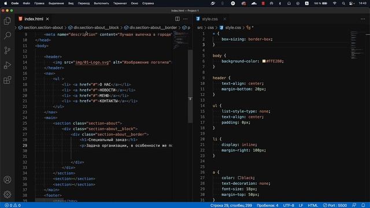Click the headphones icon in menu bar
The width and height of the screenshot is (370, 208).
tap(289, 3)
